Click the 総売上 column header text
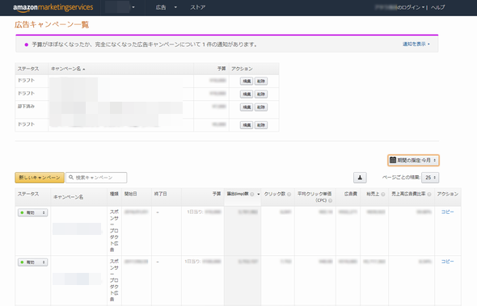477x306 pixels. tap(373, 194)
